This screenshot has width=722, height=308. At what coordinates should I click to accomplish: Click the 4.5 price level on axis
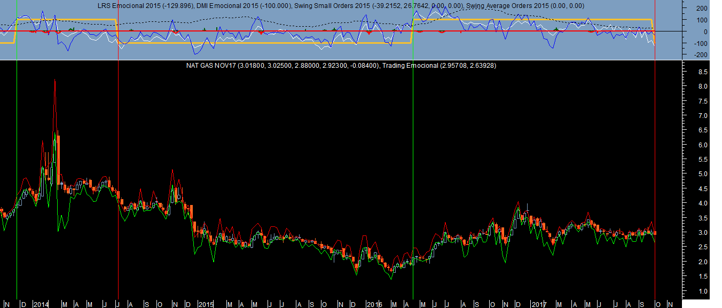click(x=702, y=189)
